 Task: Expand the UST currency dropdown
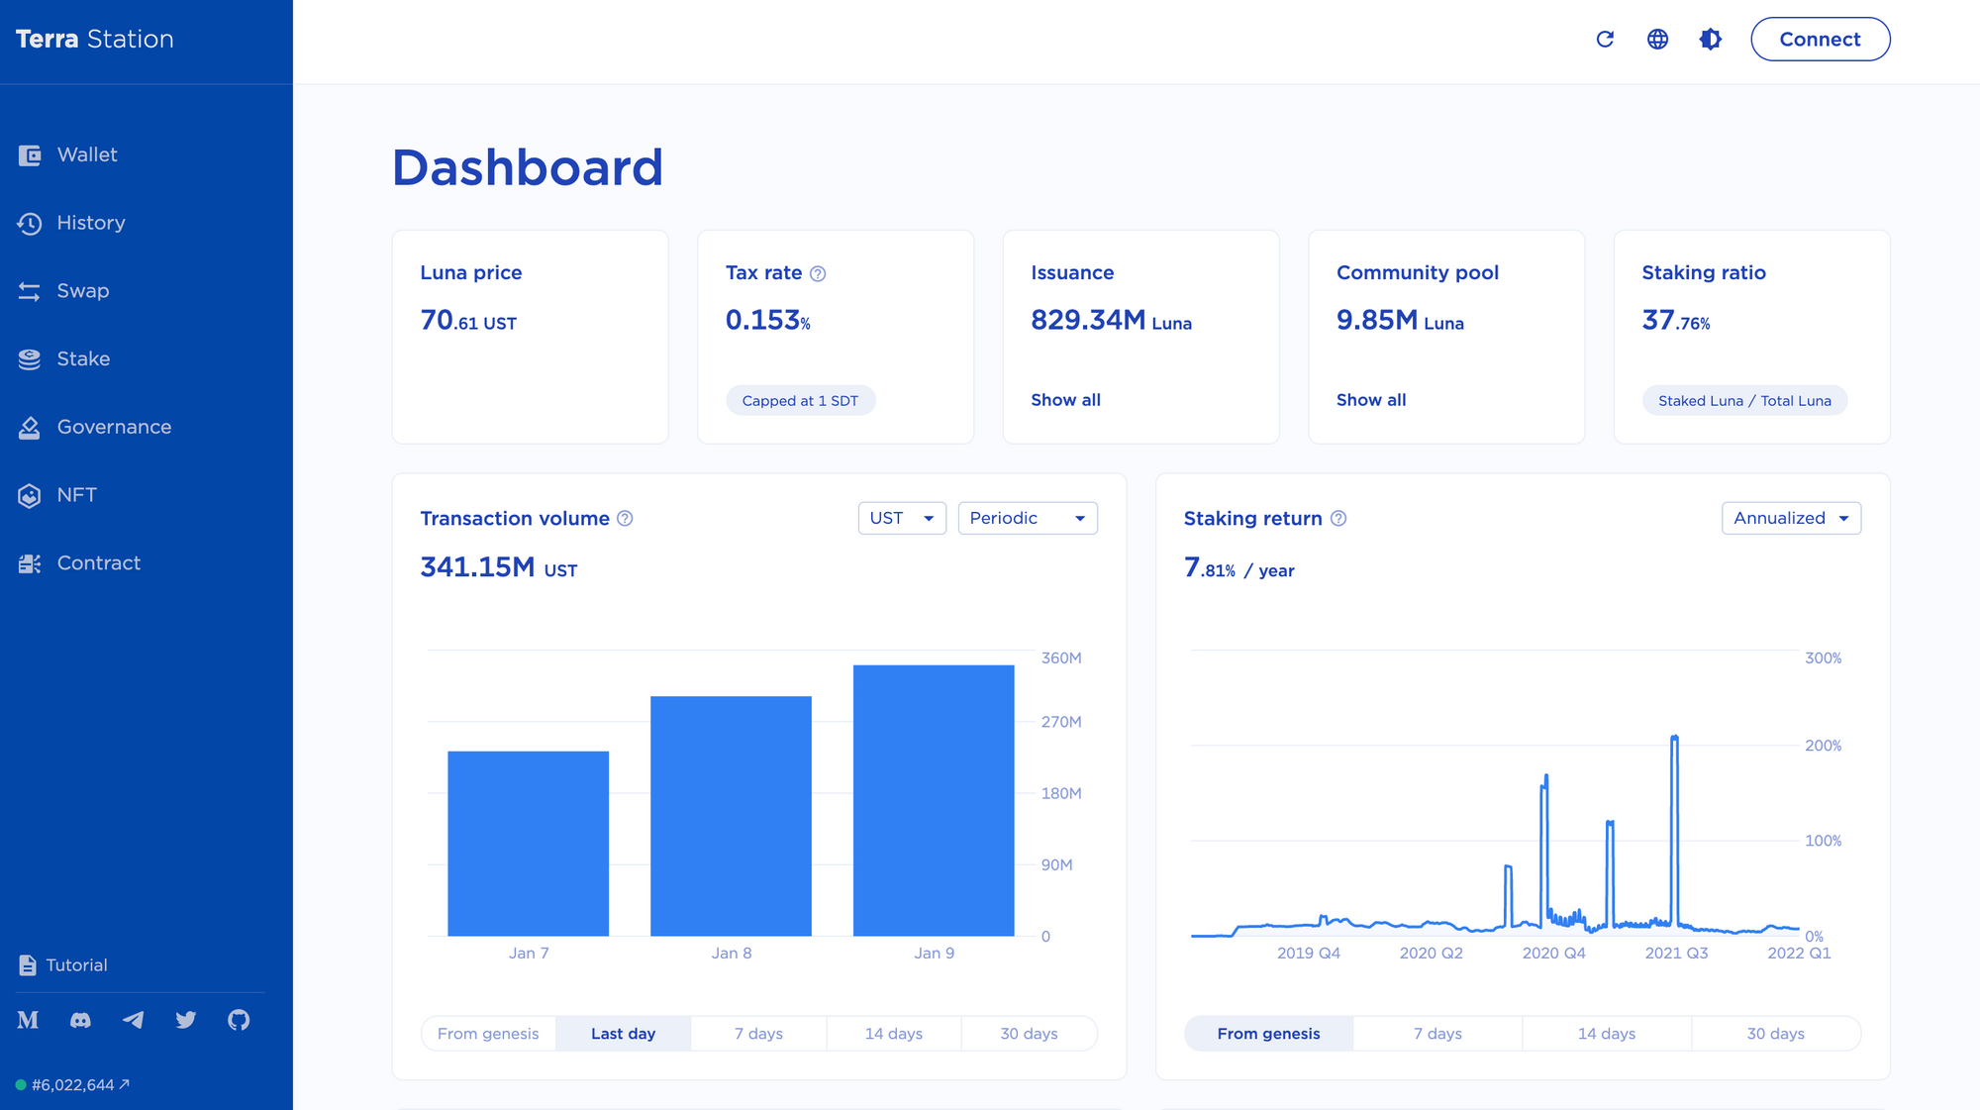pos(902,519)
